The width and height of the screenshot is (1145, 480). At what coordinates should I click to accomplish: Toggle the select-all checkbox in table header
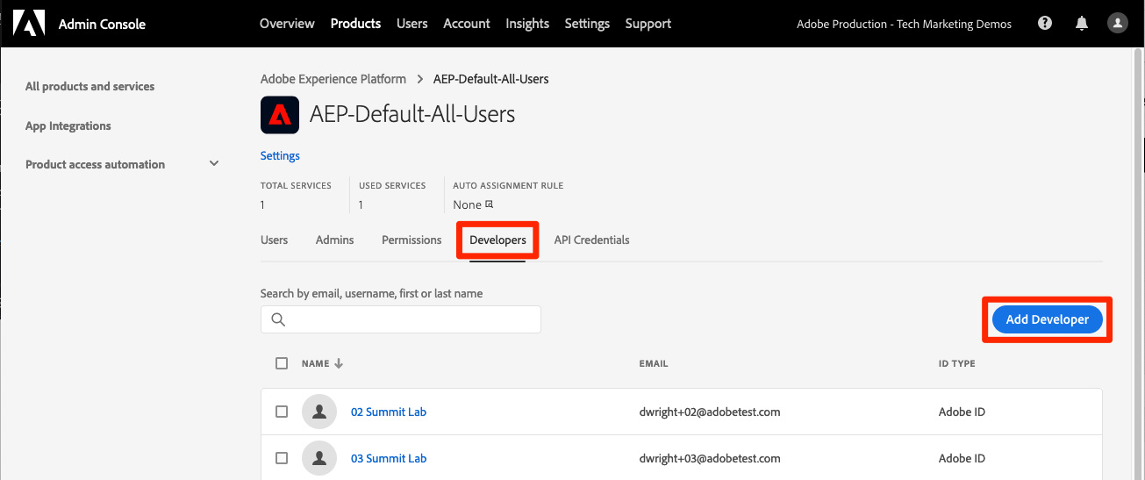[x=282, y=363]
